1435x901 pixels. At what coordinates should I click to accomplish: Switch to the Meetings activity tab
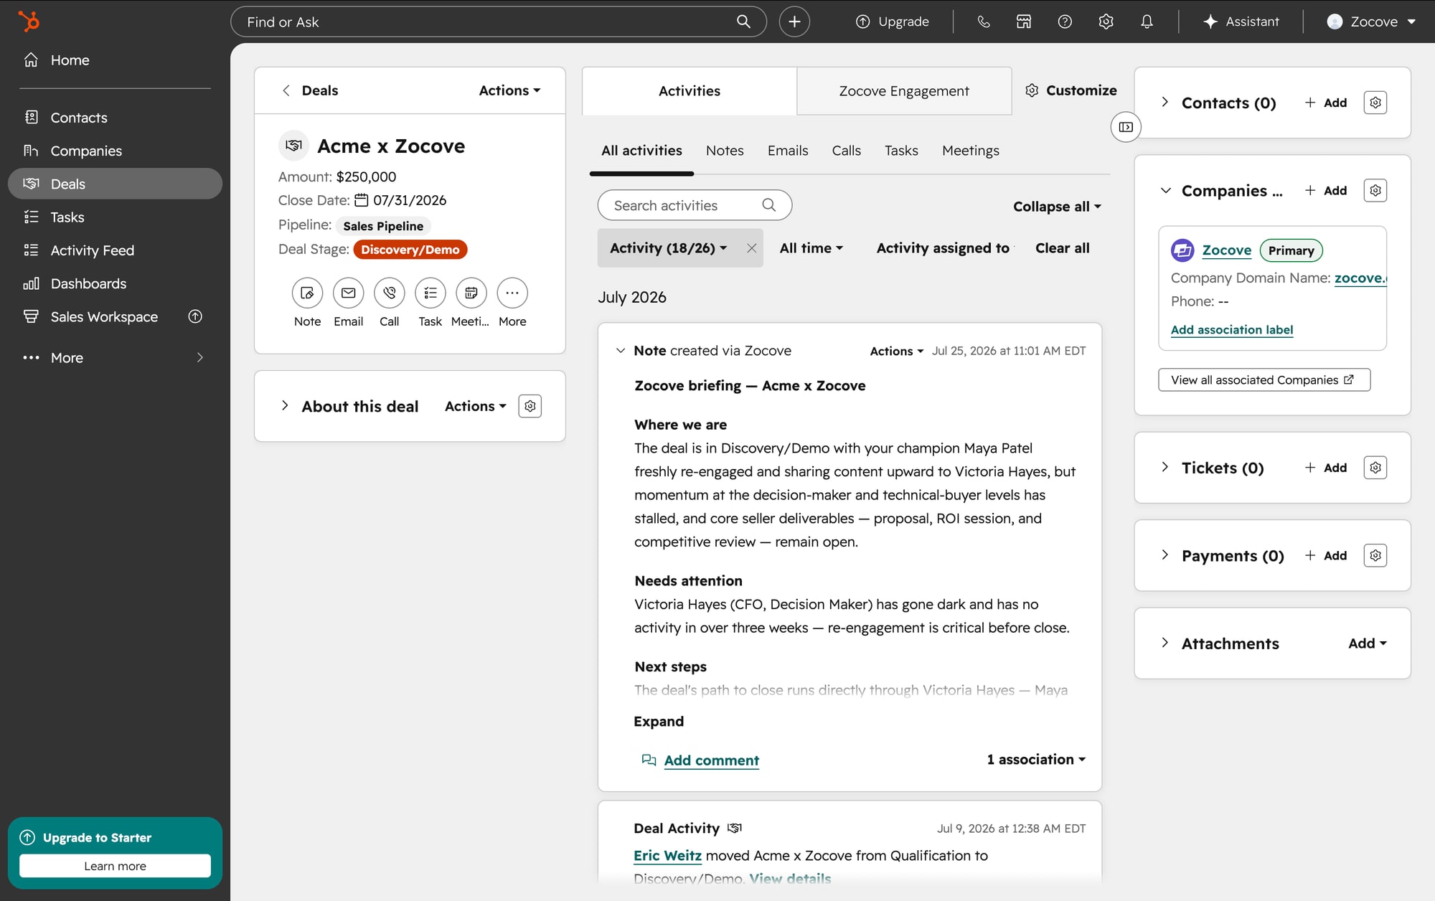point(970,151)
